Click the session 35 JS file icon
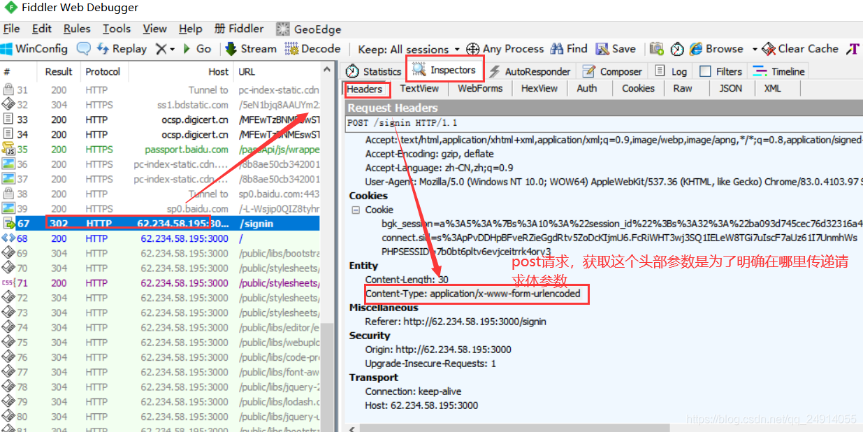Viewport: 863px width, 432px height. [x=8, y=149]
